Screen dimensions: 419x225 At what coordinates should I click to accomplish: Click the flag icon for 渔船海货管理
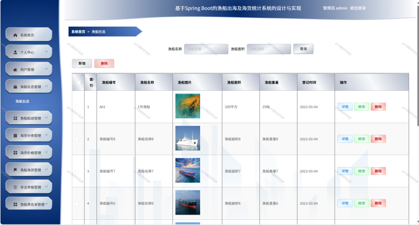pos(15,170)
